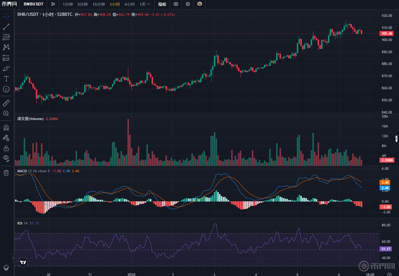Open the 指标 indicators menu
The width and height of the screenshot is (399, 276).
pyautogui.click(x=162, y=4)
